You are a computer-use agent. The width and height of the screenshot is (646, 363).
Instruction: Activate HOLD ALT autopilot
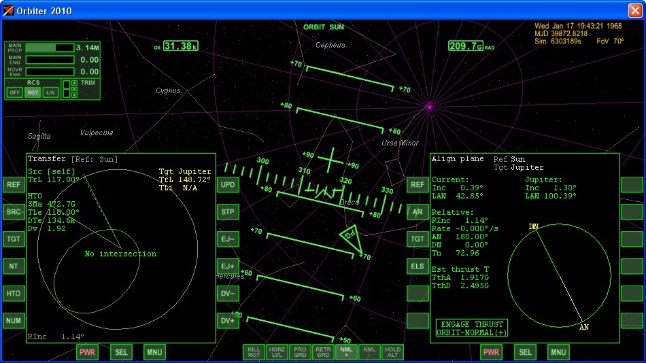392,352
